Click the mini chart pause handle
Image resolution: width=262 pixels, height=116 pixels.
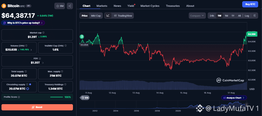pos(246,105)
